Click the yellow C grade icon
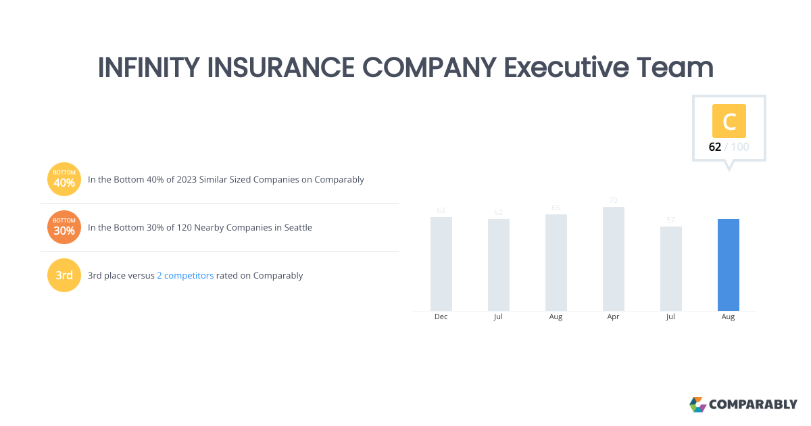The height and width of the screenshot is (426, 811). coord(729,121)
